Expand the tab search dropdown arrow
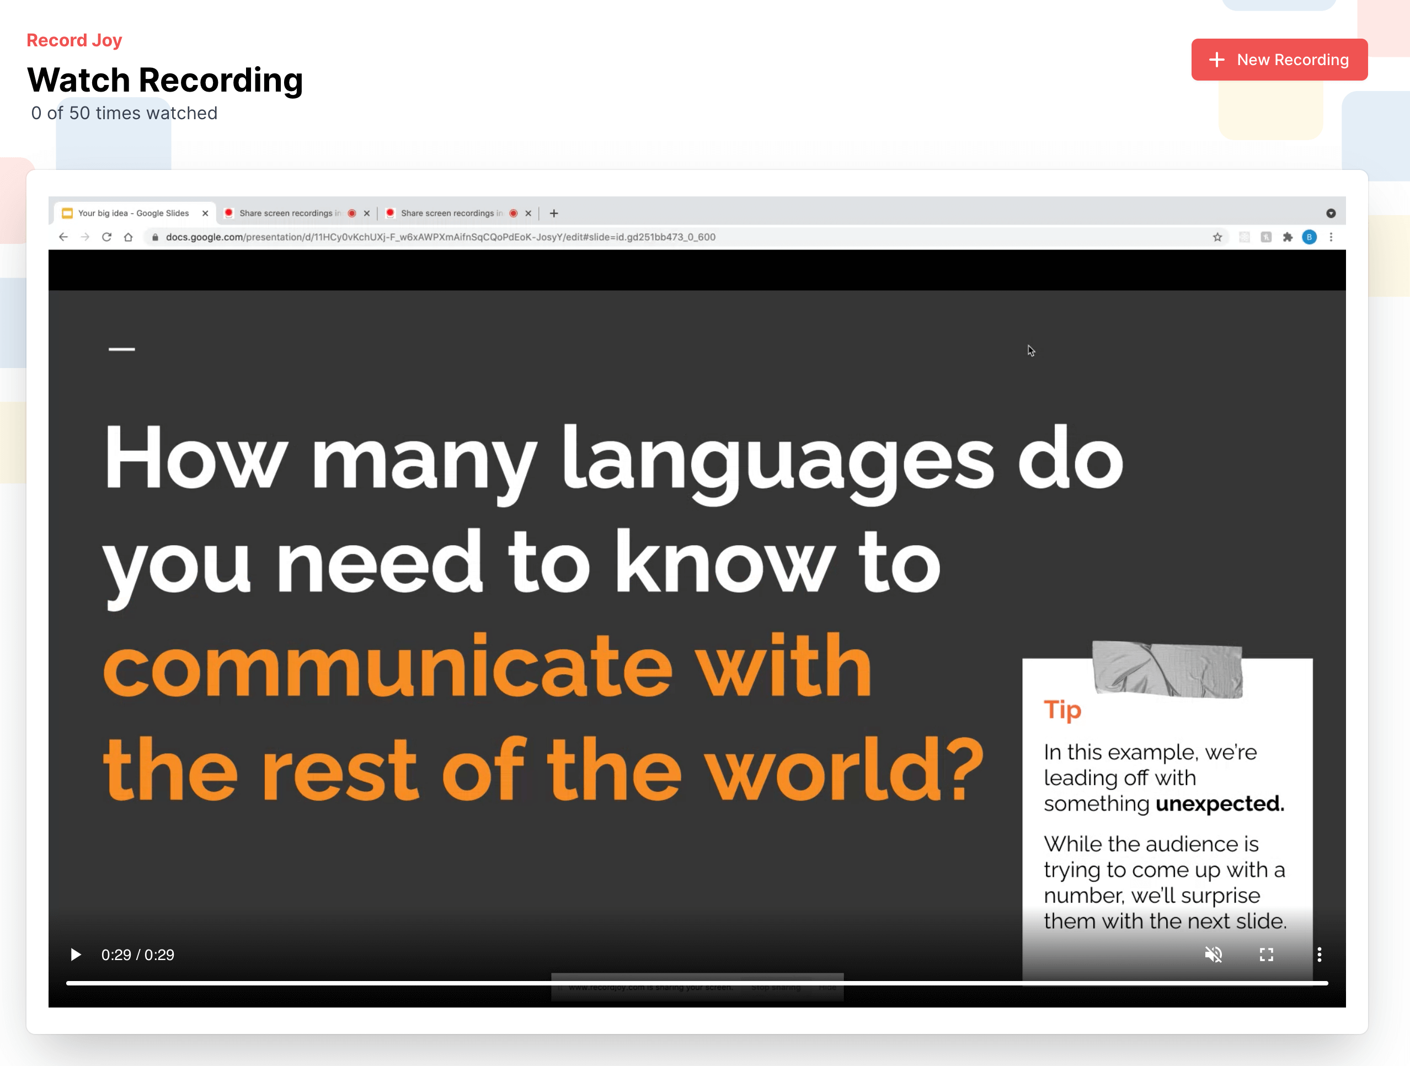The image size is (1410, 1066). 1331,214
